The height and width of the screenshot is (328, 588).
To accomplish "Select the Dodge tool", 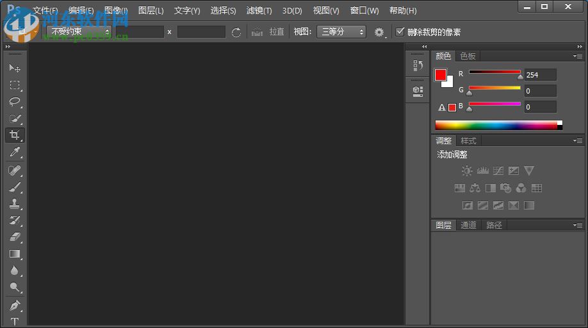I will pyautogui.click(x=15, y=287).
